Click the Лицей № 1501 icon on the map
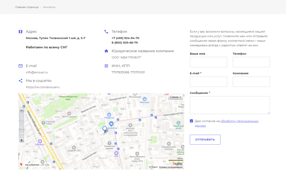This screenshot has width=286, height=179. tap(74, 147)
